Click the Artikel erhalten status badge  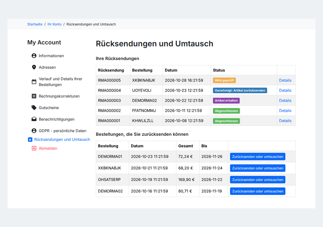226,101
